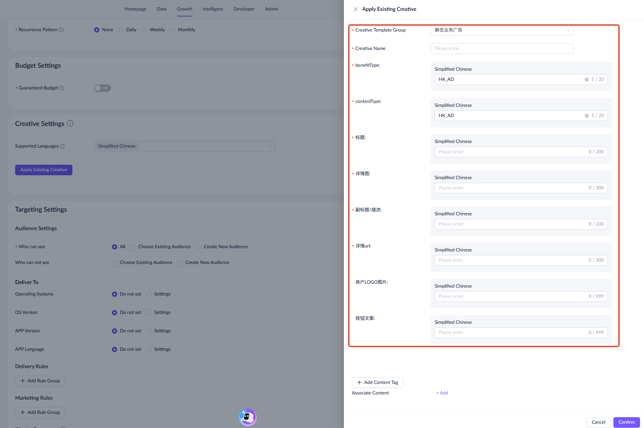Click plus icon on Add Content Tag
This screenshot has height=428, width=644.
pyautogui.click(x=359, y=382)
